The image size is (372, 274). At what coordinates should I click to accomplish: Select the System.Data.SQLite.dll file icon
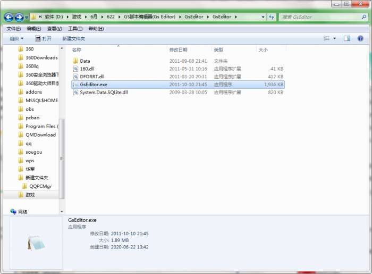75,93
